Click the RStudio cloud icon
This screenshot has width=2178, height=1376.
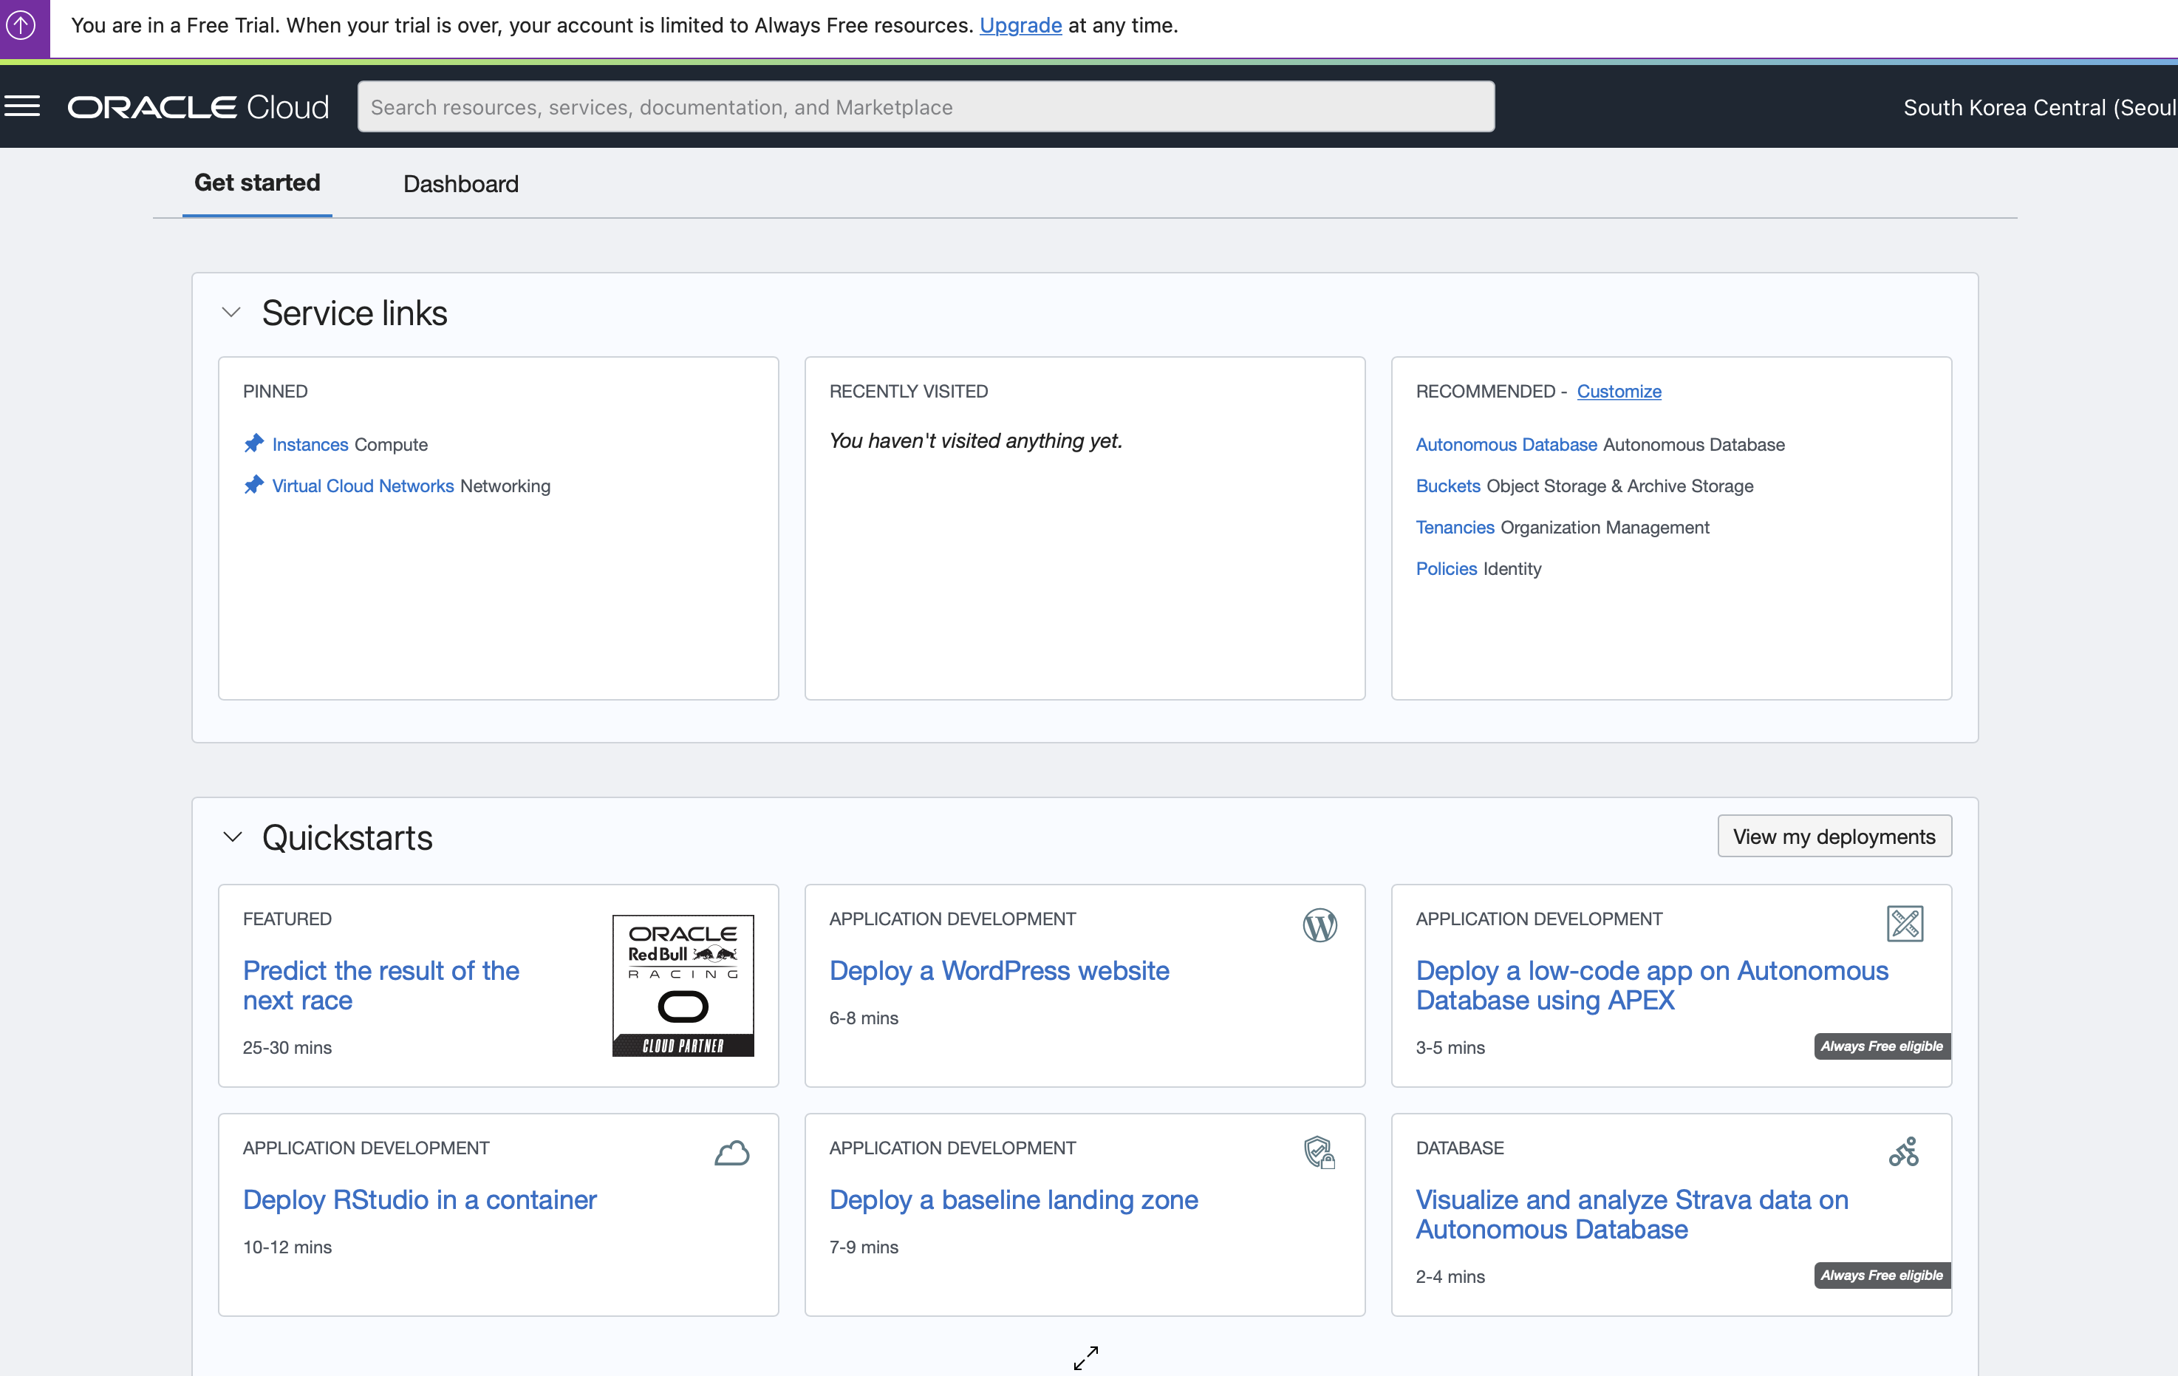tap(731, 1153)
